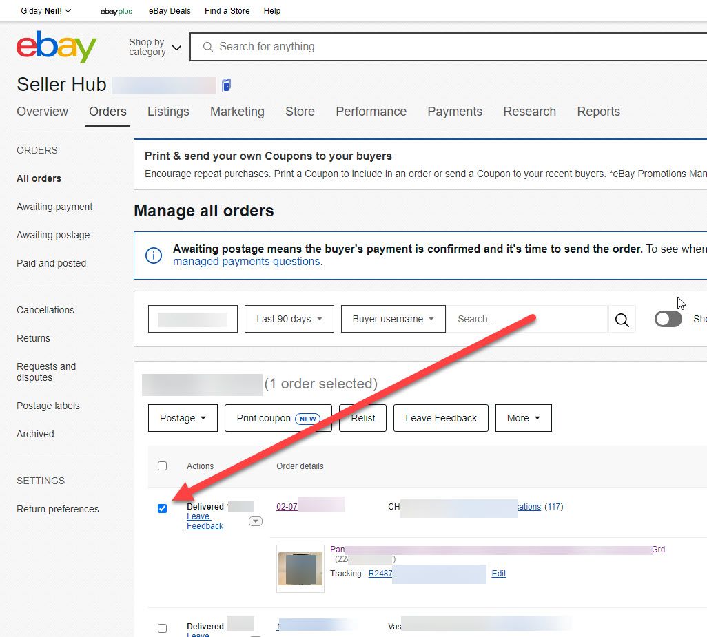Switch to the Orders tab
707x637 pixels.
pyautogui.click(x=107, y=112)
